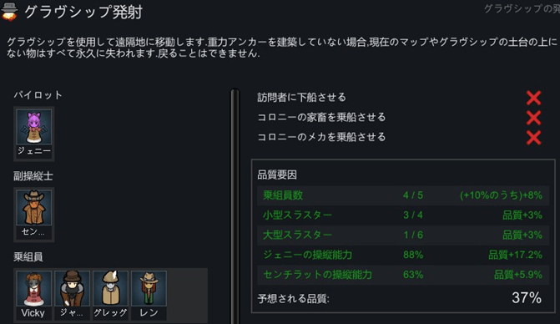This screenshot has height=324, width=560.
Task: Click the 予想される品質 37% value
Action: [527, 298]
